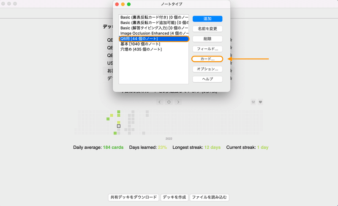Viewport: 338px width, 206px height.
Task: Select Basic (裏表反転カード追加可能) note type
Action: (154, 23)
